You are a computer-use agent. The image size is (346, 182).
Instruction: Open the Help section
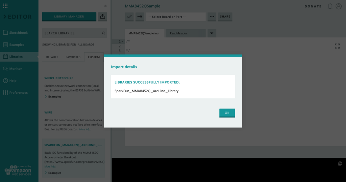(x=10, y=81)
